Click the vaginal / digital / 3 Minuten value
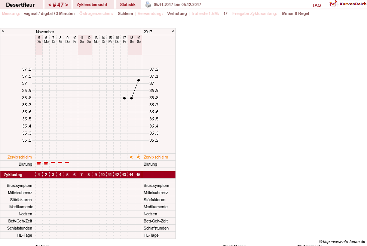The image size is (367, 246). point(49,13)
